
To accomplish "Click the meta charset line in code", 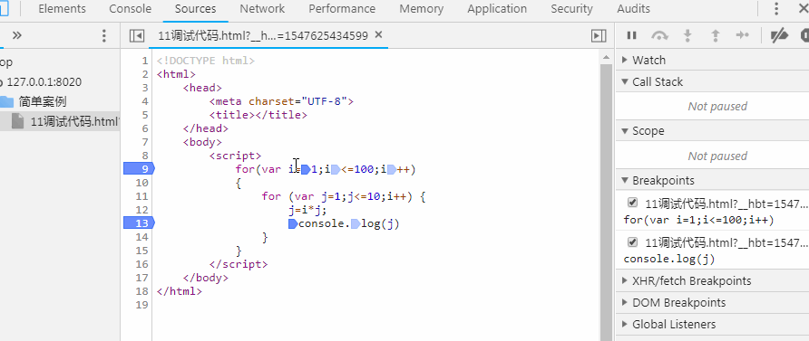I will pyautogui.click(x=281, y=100).
